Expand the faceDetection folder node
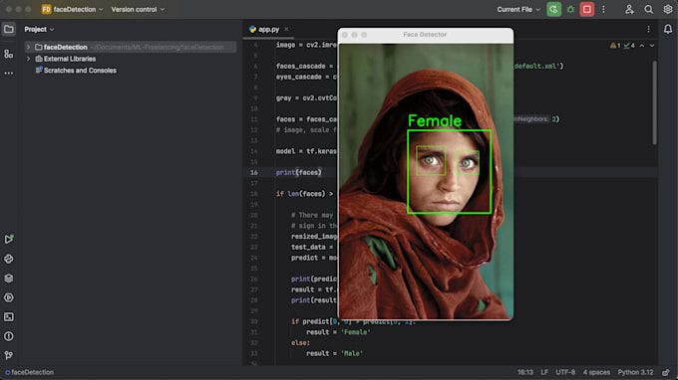 29,47
